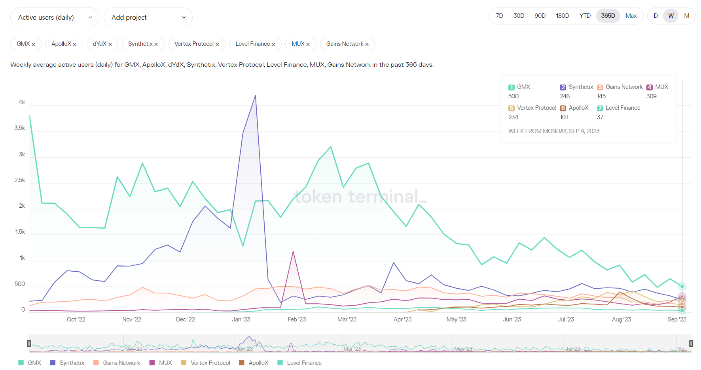Image resolution: width=701 pixels, height=370 pixels.
Task: Click x icon on Level Finance chip
Action: point(273,44)
